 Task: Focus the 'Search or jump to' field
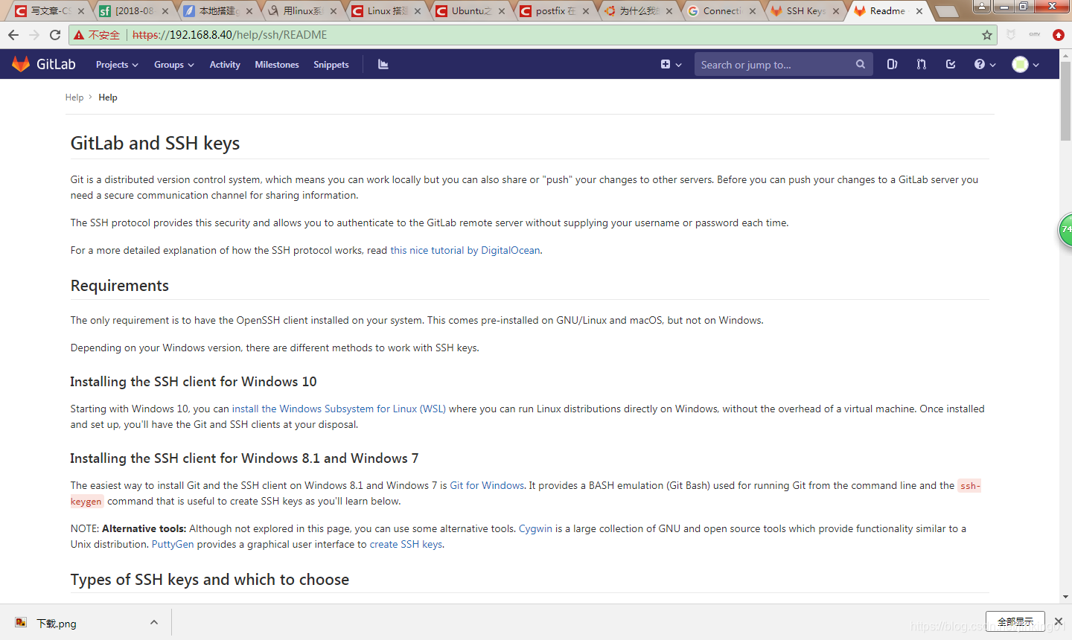[774, 65]
